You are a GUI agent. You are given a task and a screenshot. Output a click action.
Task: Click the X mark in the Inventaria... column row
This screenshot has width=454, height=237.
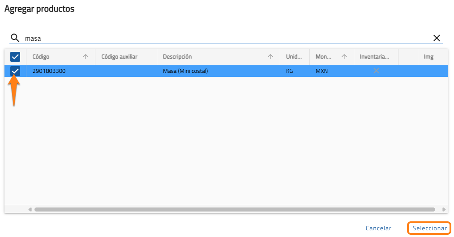[376, 71]
